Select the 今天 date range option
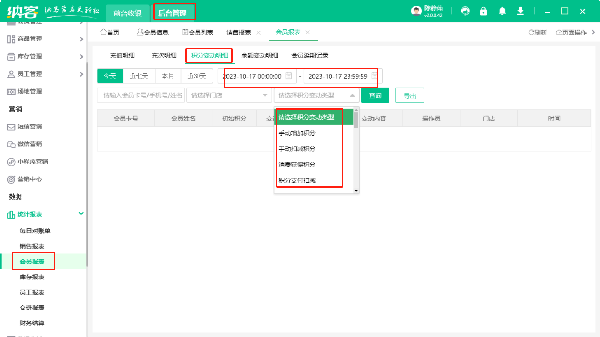The height and width of the screenshot is (337, 600). (x=110, y=76)
